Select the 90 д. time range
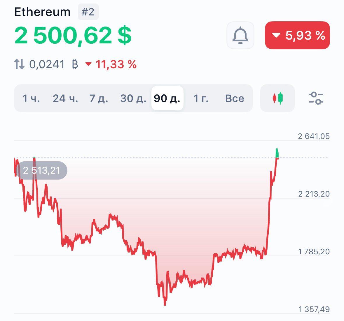Image resolution: width=344 pixels, height=321 pixels. coord(167,98)
